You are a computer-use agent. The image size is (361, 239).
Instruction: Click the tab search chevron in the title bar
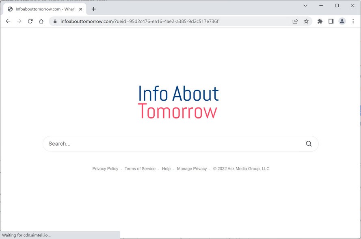pyautogui.click(x=306, y=6)
